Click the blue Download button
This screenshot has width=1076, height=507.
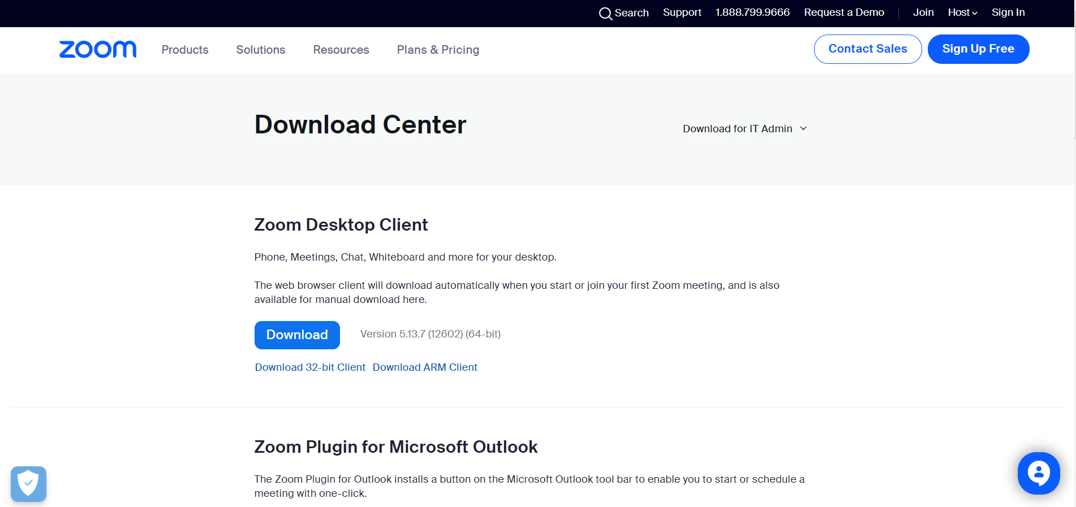click(x=297, y=335)
